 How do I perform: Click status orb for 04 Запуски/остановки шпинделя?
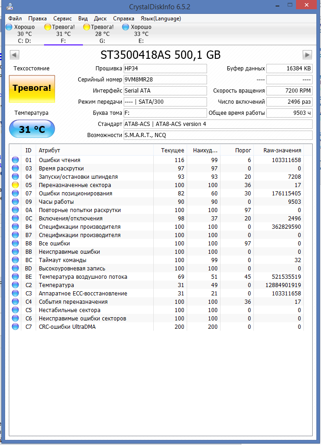(x=15, y=176)
